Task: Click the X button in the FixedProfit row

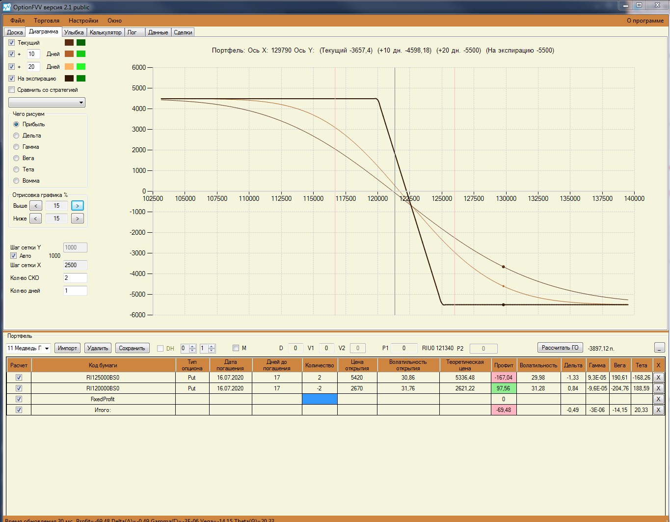Action: 658,399
